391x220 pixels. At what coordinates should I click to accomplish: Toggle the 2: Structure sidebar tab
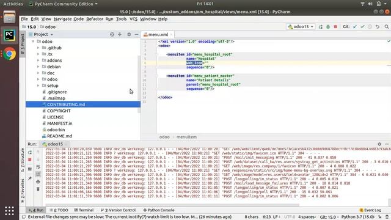pyautogui.click(x=23, y=160)
